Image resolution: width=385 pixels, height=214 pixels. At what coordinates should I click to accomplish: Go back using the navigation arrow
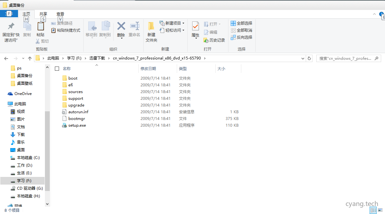tap(6, 58)
